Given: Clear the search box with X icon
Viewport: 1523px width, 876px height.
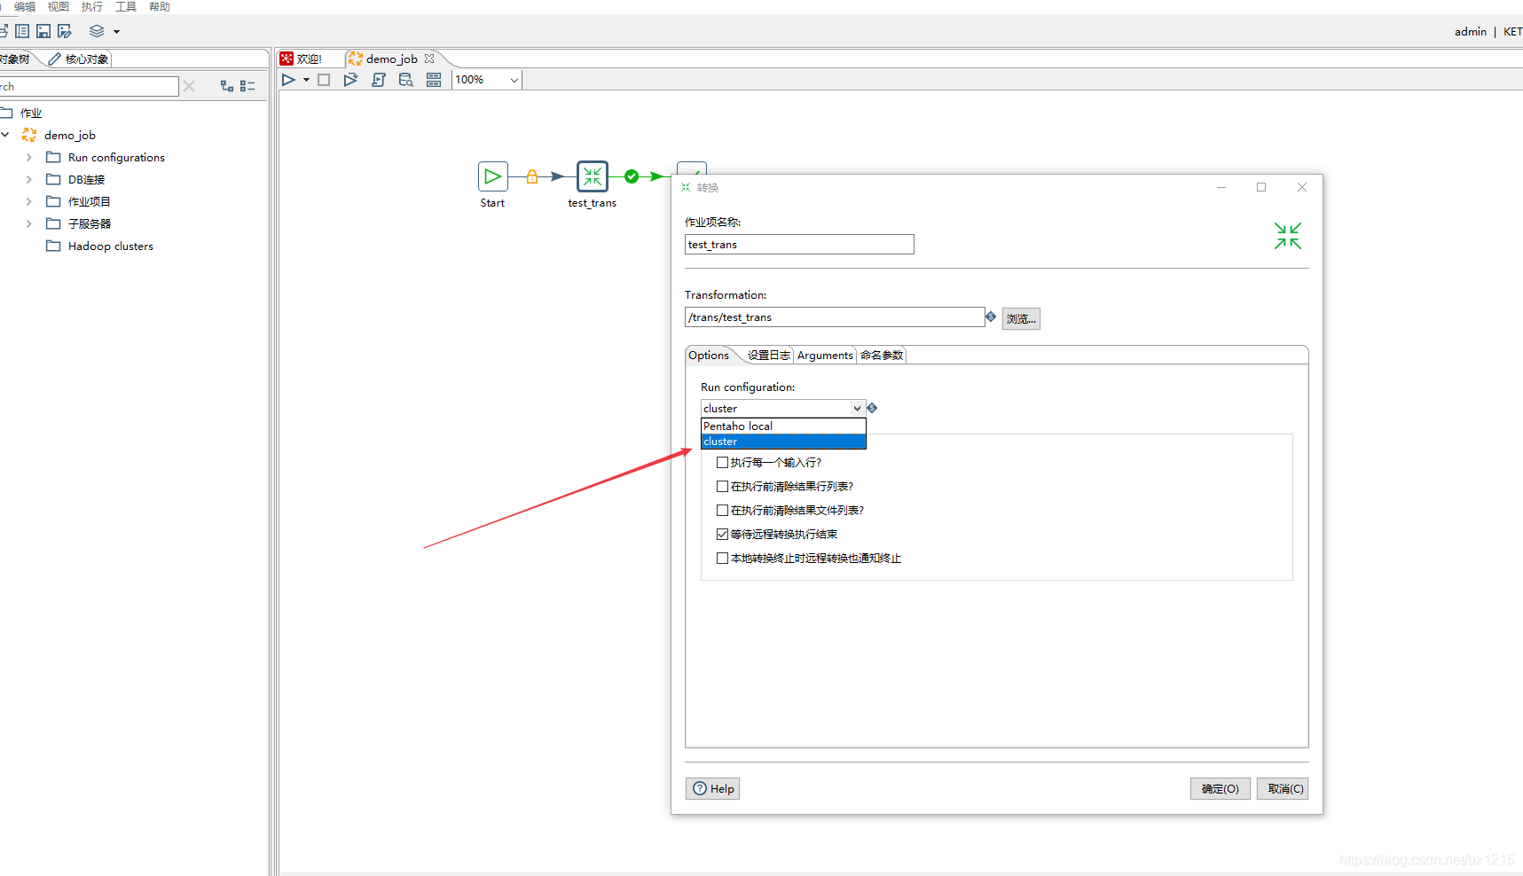Looking at the screenshot, I should tap(189, 86).
